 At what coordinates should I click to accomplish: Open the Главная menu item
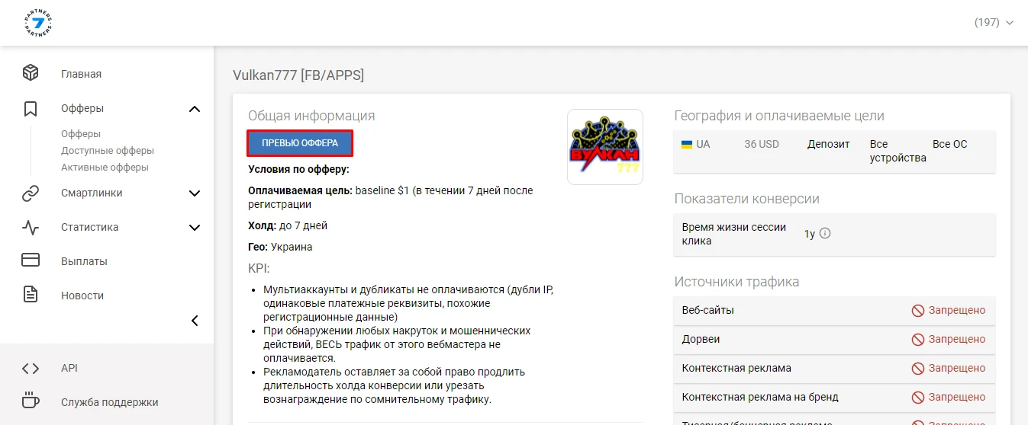point(81,74)
